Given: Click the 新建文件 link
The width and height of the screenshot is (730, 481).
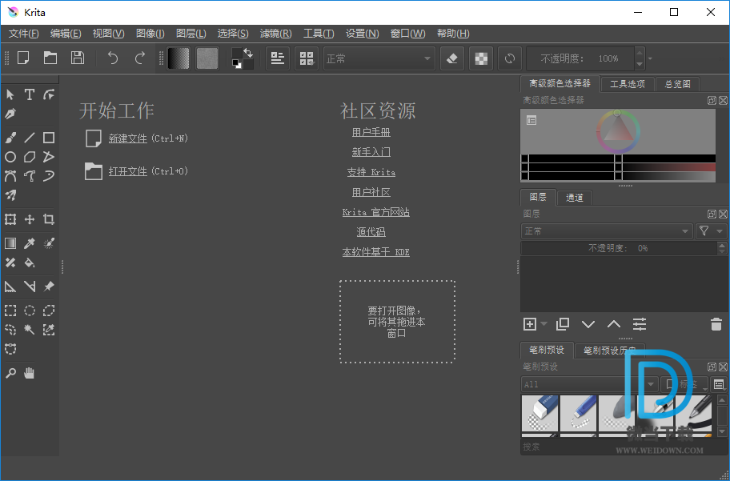Looking at the screenshot, I should [x=128, y=138].
